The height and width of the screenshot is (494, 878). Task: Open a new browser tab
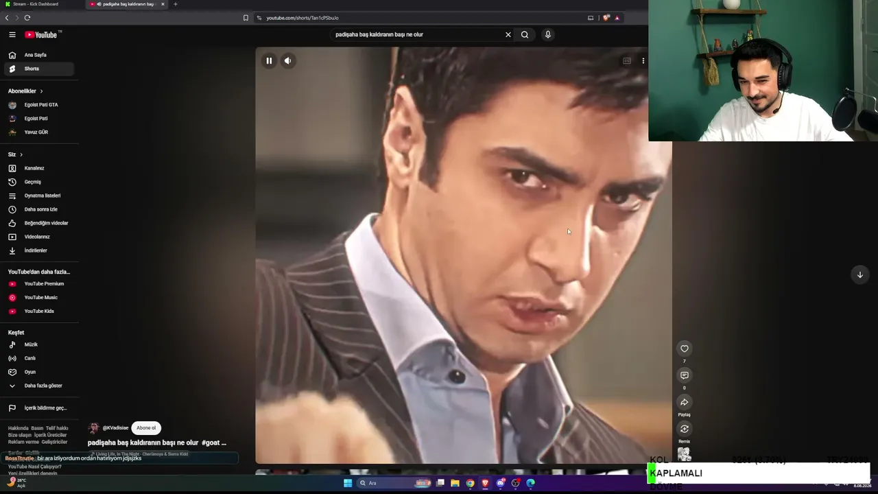click(176, 4)
